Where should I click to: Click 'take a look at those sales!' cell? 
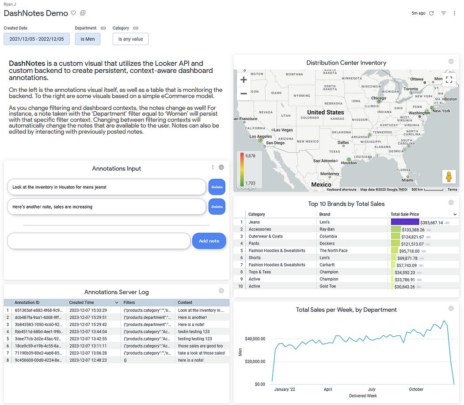point(202,353)
